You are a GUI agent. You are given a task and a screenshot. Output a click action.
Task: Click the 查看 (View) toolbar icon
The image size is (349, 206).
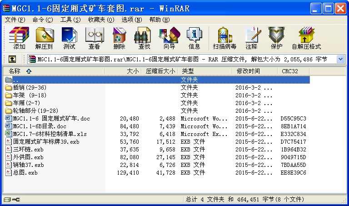(95, 35)
